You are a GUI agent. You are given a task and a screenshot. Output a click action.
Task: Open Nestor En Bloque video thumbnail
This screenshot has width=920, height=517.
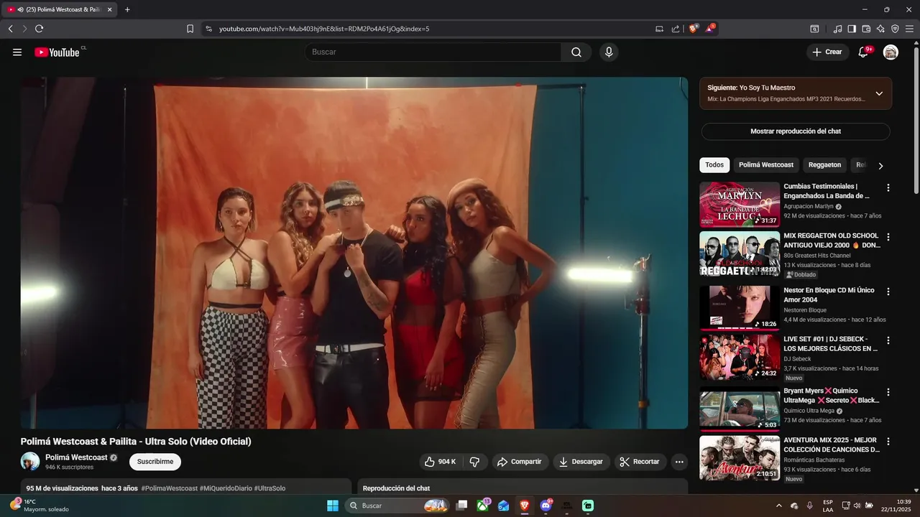point(740,308)
